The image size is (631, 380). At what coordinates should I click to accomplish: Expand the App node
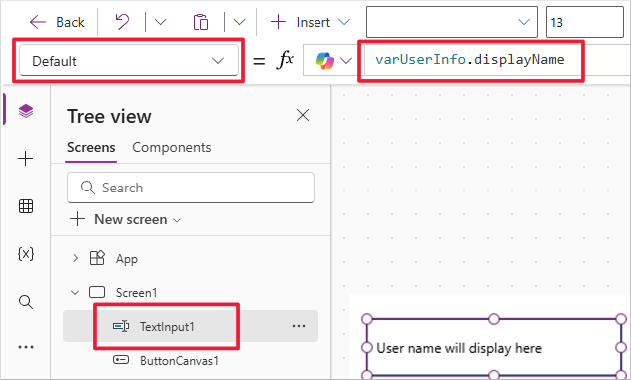click(75, 258)
